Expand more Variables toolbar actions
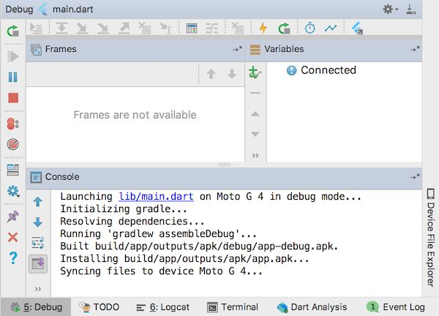The image size is (439, 316). pyautogui.click(x=255, y=156)
